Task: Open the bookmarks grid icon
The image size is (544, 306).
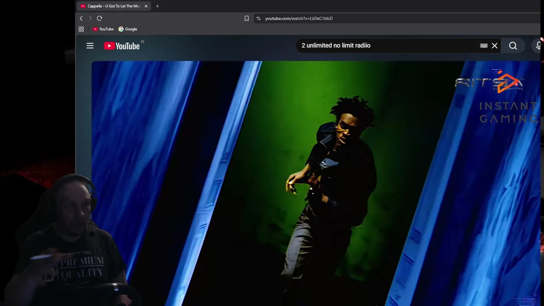Action: click(81, 29)
